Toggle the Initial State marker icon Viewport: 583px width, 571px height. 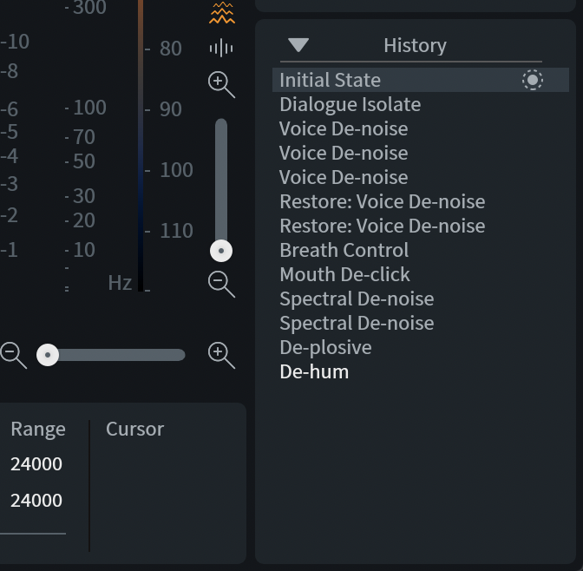(533, 80)
